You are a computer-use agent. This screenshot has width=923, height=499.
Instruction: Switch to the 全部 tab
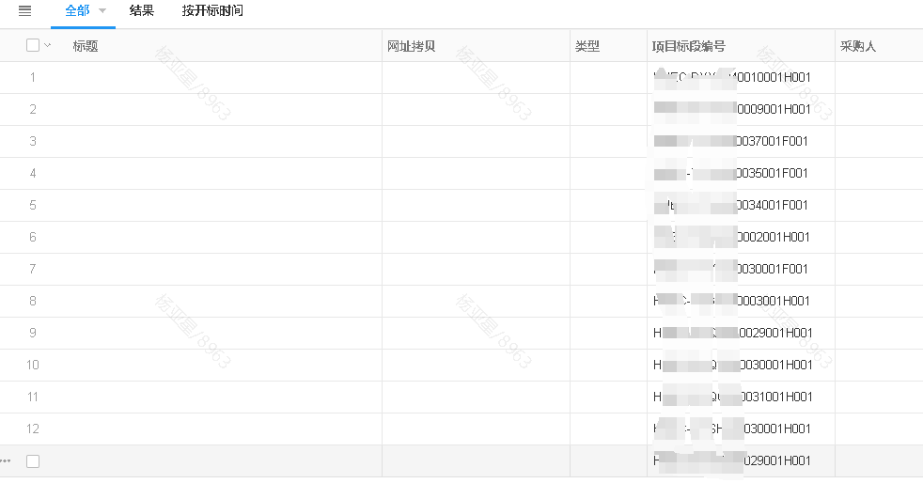pyautogui.click(x=77, y=11)
